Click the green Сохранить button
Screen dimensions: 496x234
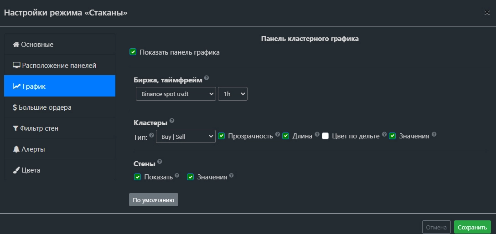[x=472, y=227]
